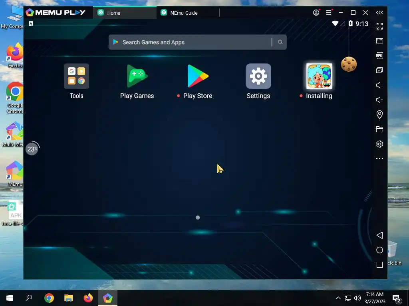409x306 pixels.
Task: Click the 23% progress indicator bubble
Action: click(x=32, y=149)
